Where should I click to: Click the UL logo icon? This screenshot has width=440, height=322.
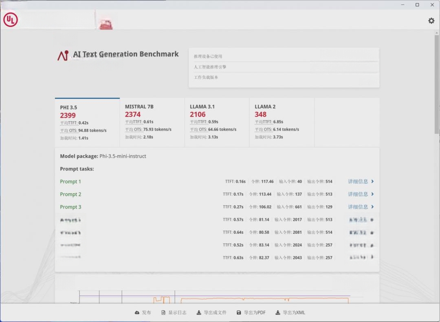[x=10, y=20]
